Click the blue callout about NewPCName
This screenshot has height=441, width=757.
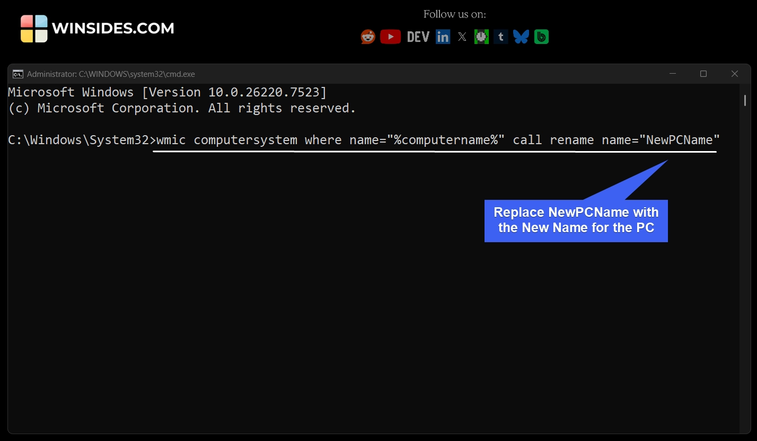(x=576, y=220)
